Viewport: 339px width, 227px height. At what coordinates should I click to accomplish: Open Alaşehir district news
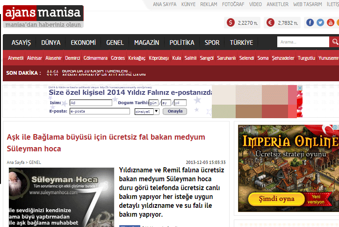click(53, 58)
